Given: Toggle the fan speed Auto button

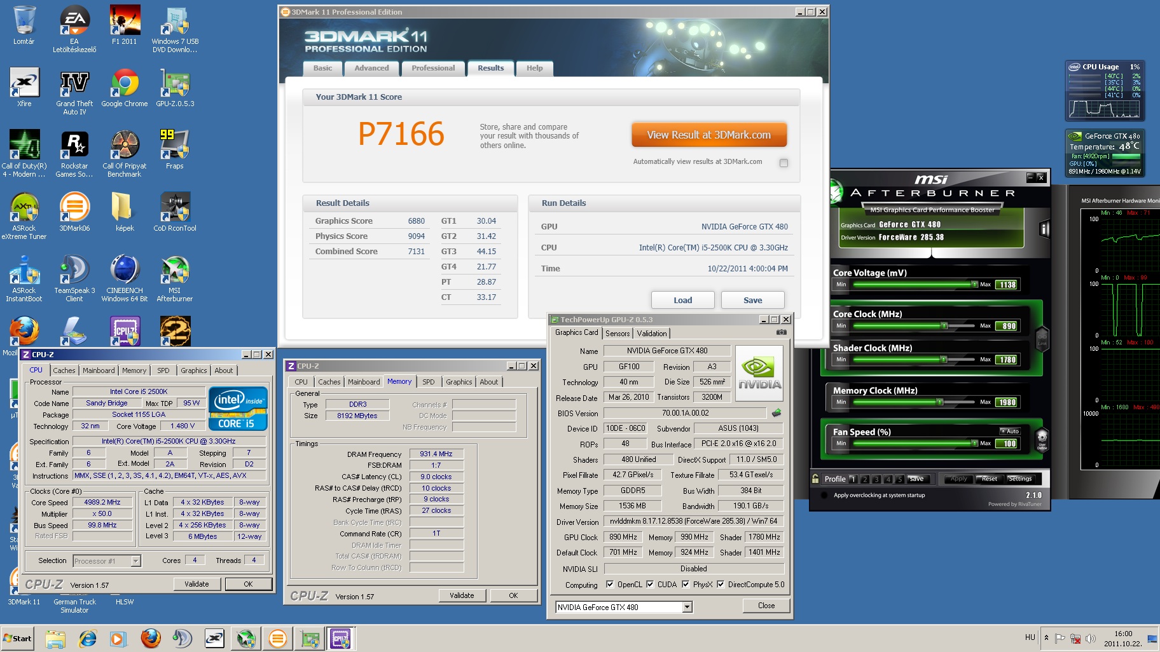Looking at the screenshot, I should click(1010, 431).
